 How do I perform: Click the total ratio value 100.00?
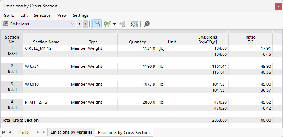pos(250,120)
